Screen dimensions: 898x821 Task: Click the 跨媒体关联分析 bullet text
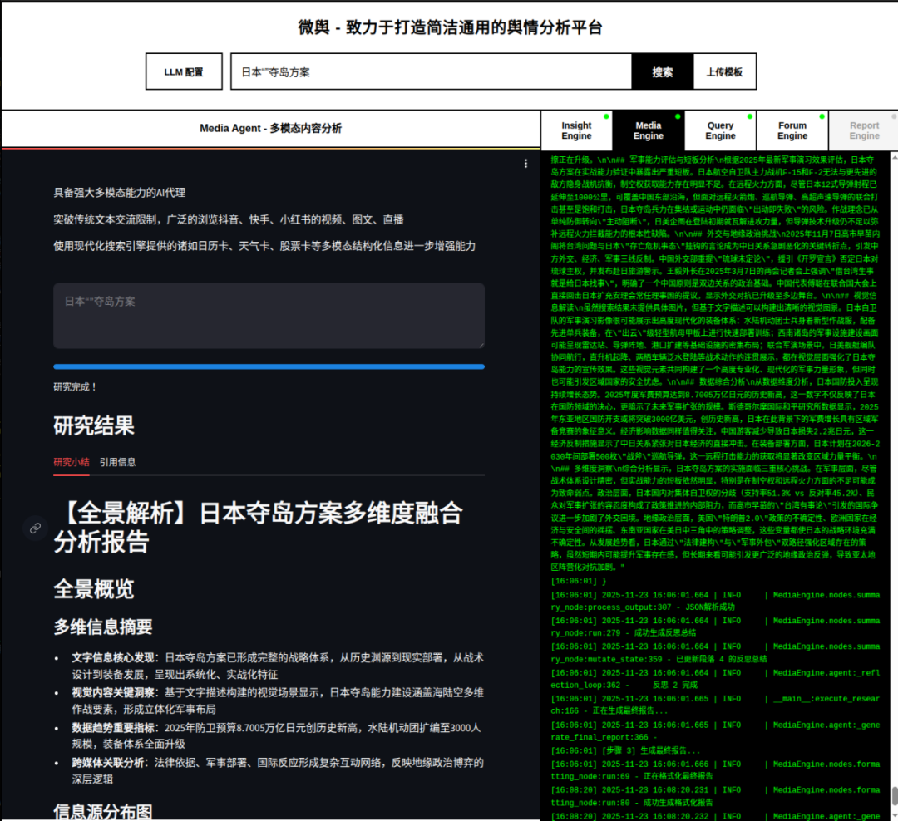click(278, 770)
